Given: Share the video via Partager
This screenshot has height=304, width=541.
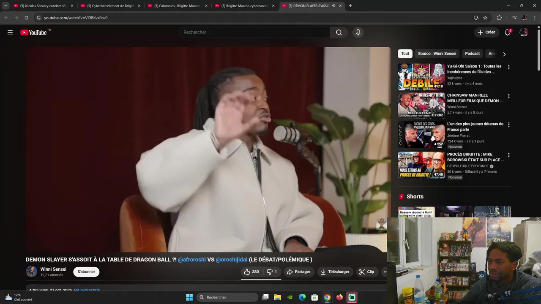Looking at the screenshot, I should 298,272.
